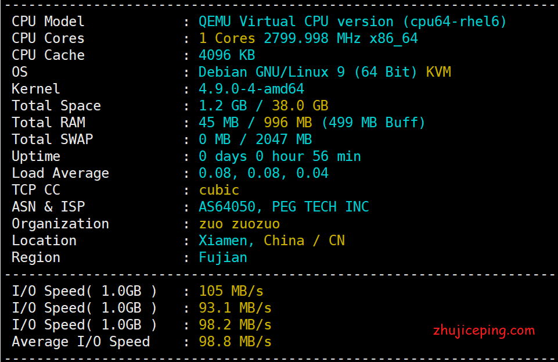Click the Fujian region value

click(x=223, y=257)
